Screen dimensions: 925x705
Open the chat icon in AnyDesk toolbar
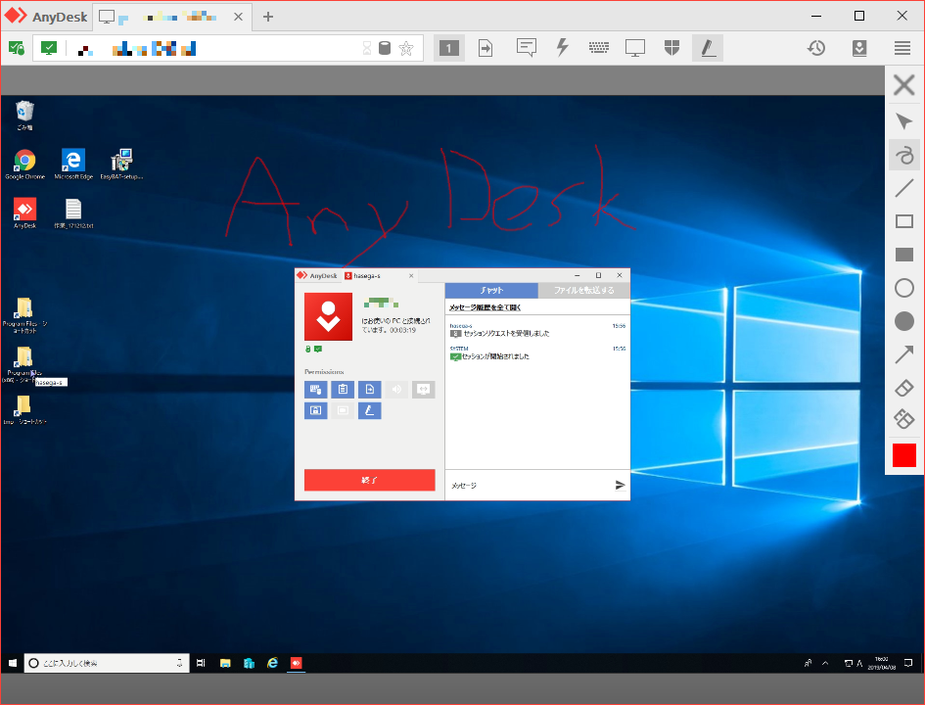pos(527,48)
